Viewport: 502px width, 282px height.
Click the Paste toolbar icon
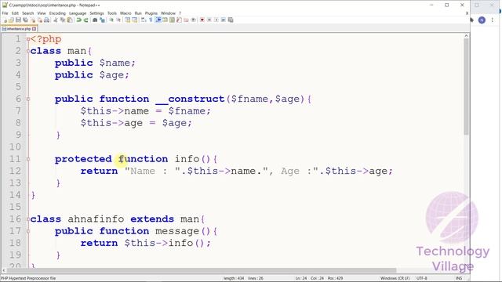point(70,20)
